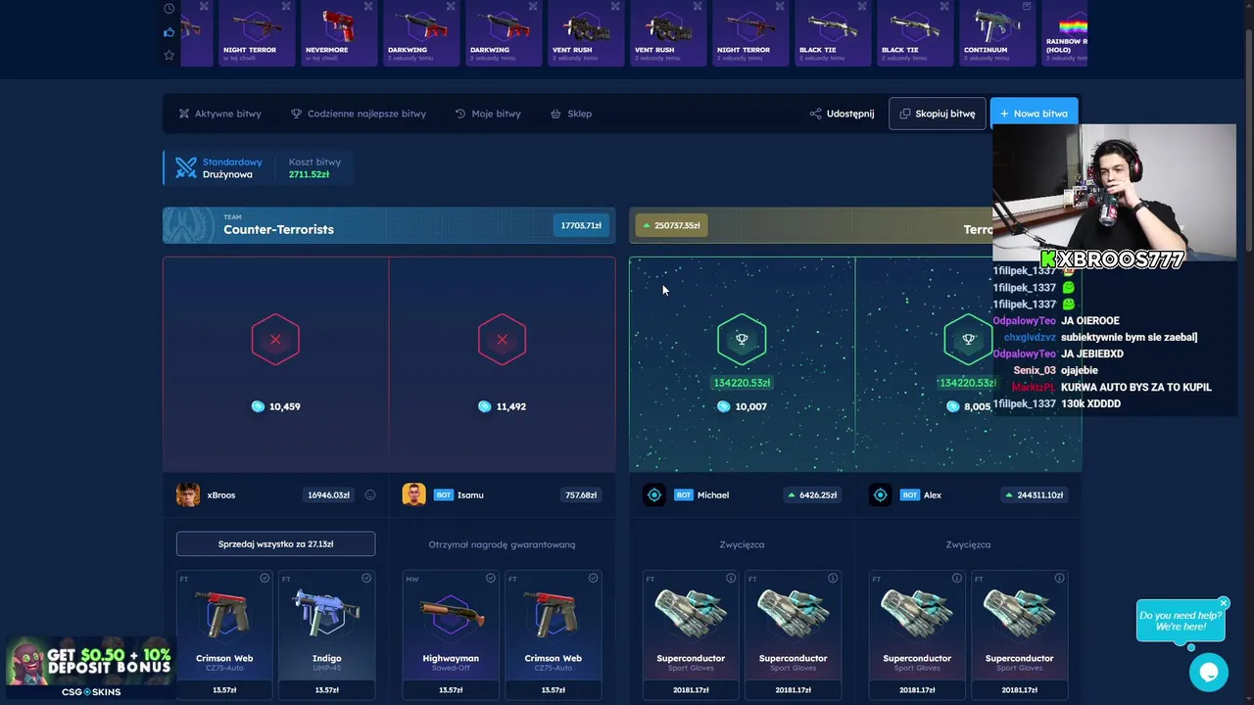Click the red X hexagon above 11,492
1254x705 pixels.
[502, 339]
